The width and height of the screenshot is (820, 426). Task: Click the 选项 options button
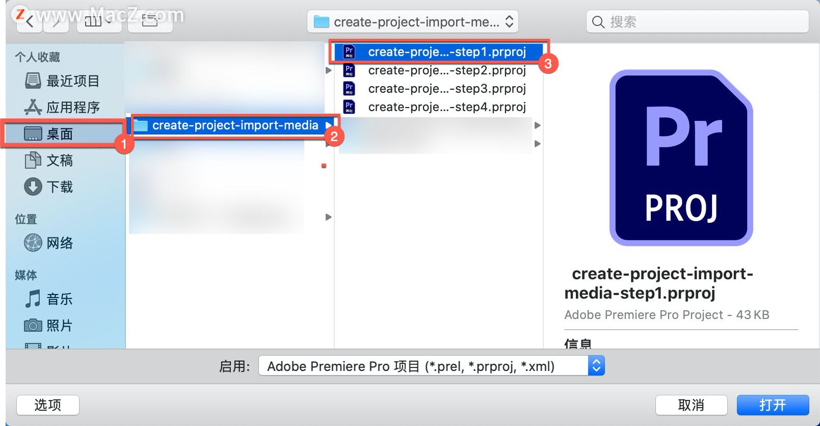click(x=48, y=405)
